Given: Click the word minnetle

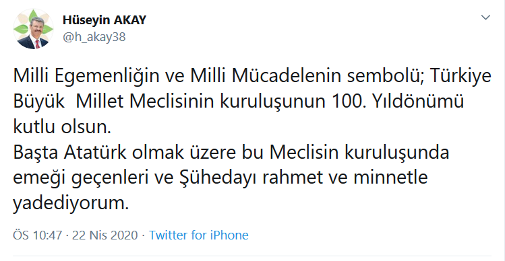Looking at the screenshot, I should pyautogui.click(x=390, y=178).
